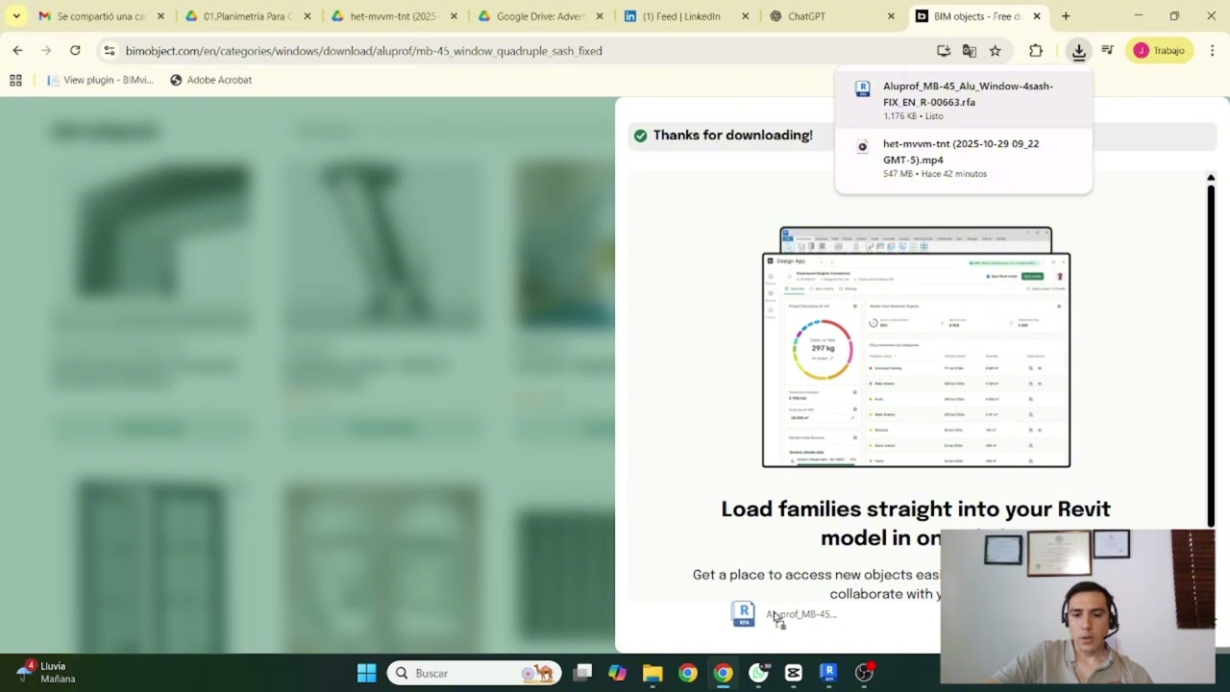Open the Lluvia weather widget in taskbar
The height and width of the screenshot is (692, 1230).
(x=46, y=673)
